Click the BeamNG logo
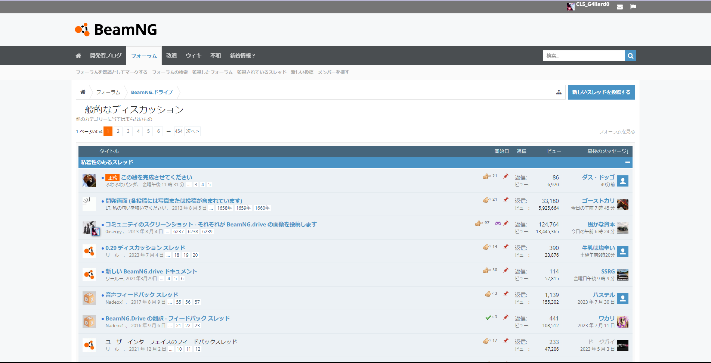Screen dimensions: 711x363 116,29
